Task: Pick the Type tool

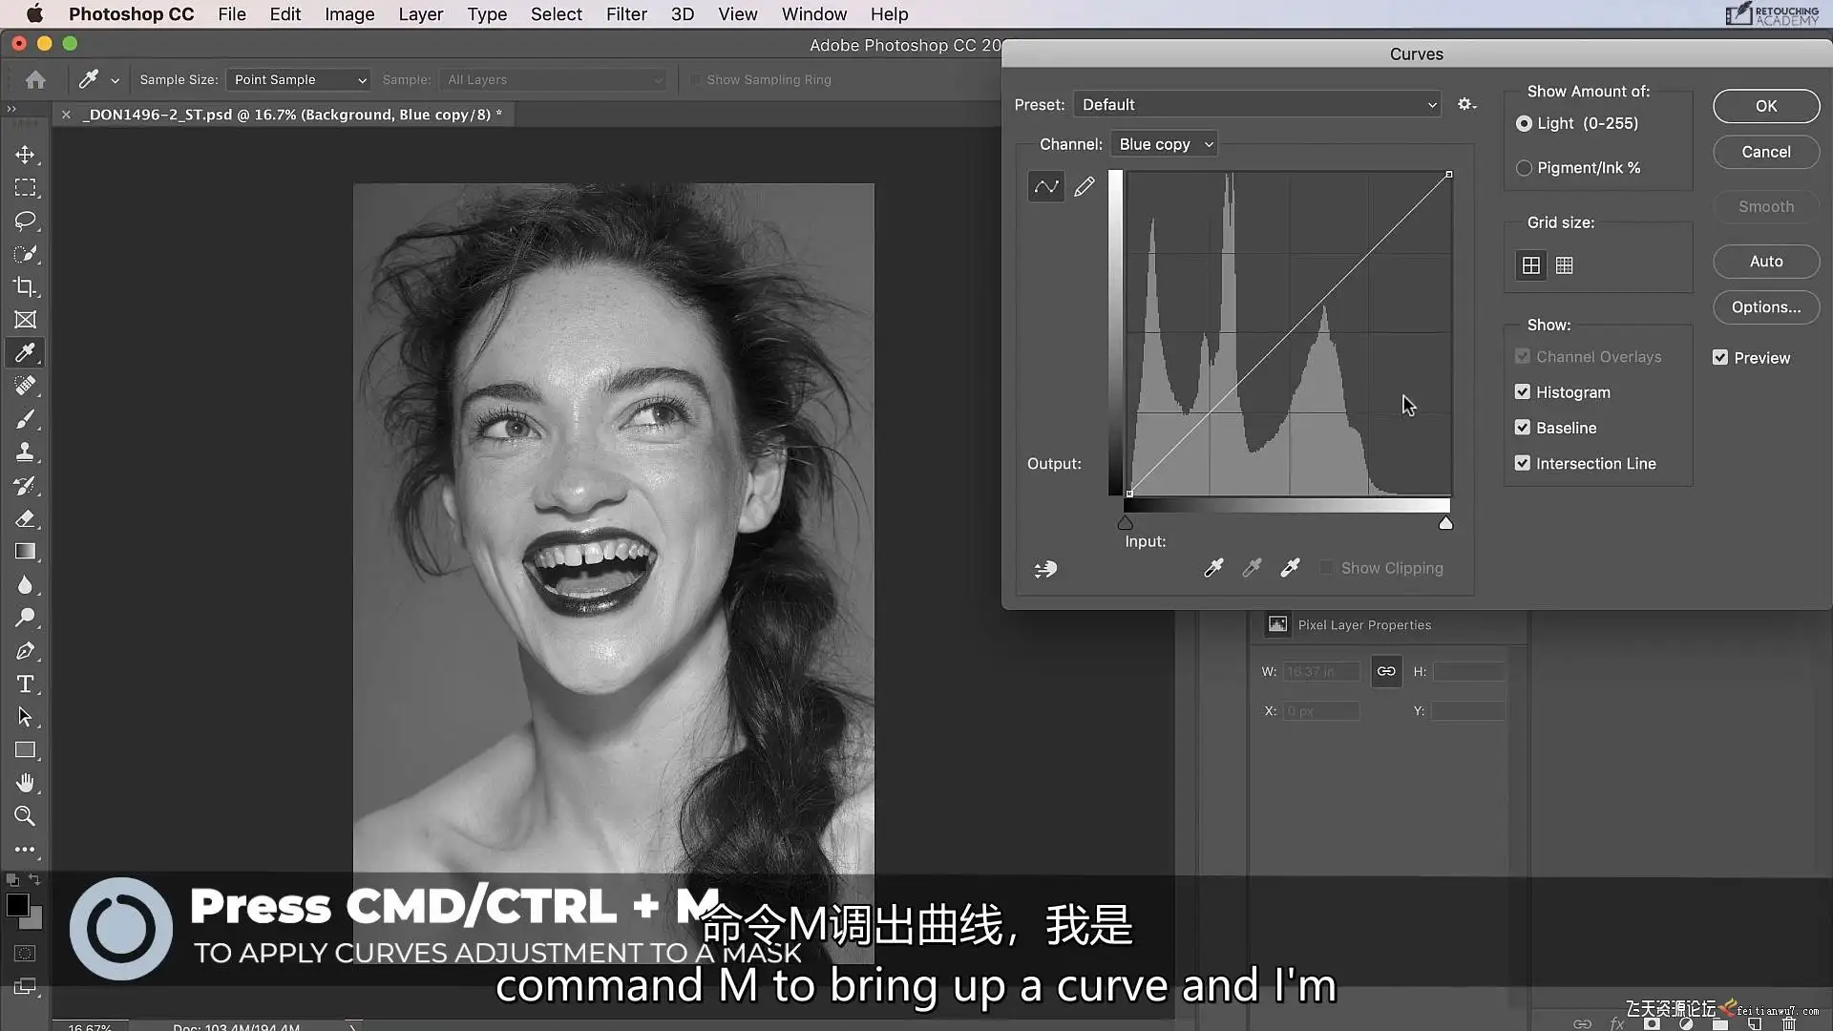Action: pos(26,684)
